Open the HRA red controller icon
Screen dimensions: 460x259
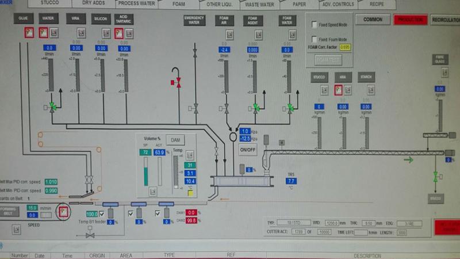(x=338, y=90)
